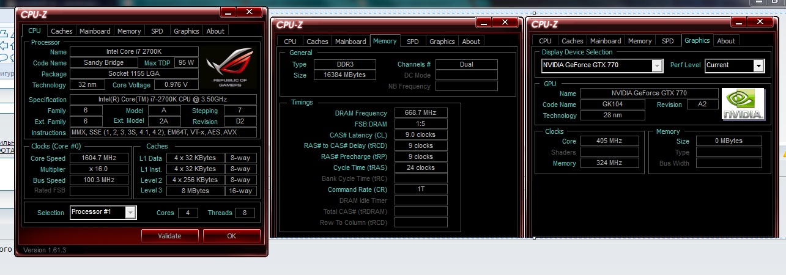Viewport: 786px width, 275px height.
Task: Close the ROG CPU-Z window with the CPU tab
Action: click(x=249, y=12)
